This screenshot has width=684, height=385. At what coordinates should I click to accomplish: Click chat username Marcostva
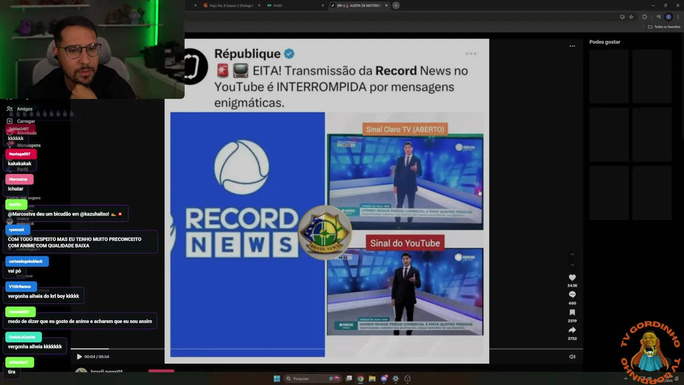18,179
